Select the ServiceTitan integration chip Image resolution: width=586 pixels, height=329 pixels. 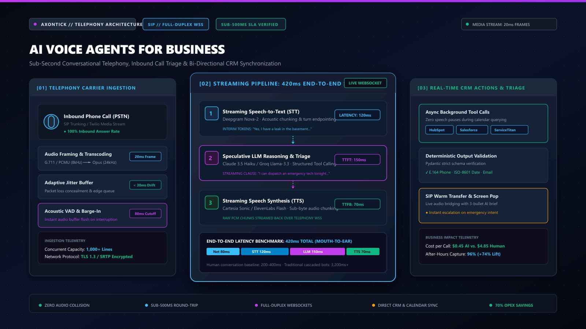[x=509, y=130]
